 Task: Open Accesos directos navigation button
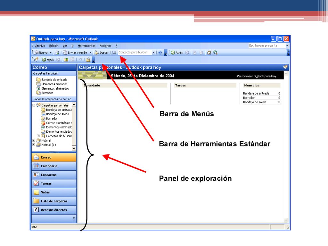pos(54,210)
